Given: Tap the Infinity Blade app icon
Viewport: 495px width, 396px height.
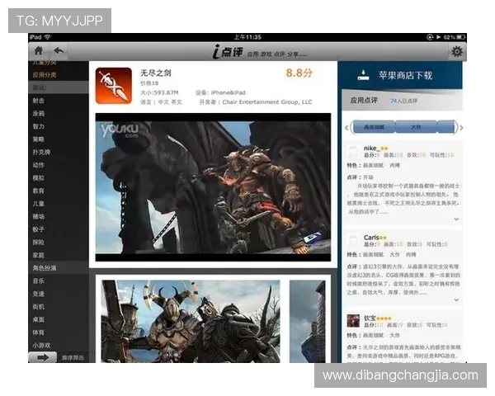Looking at the screenshot, I should coord(115,86).
